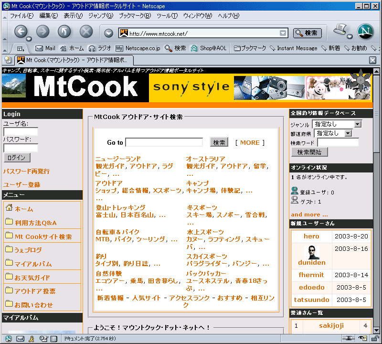Click the security lock icon in status bar
382x344 pixels.
[375, 338]
